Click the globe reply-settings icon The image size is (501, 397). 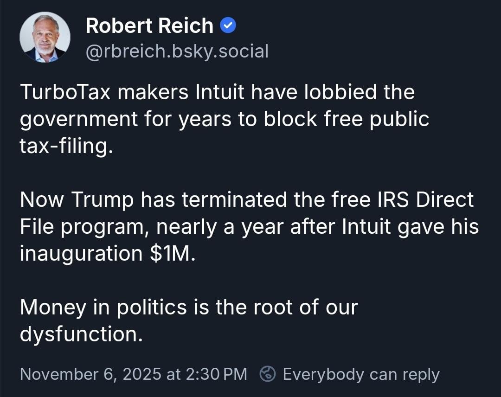pos(267,374)
